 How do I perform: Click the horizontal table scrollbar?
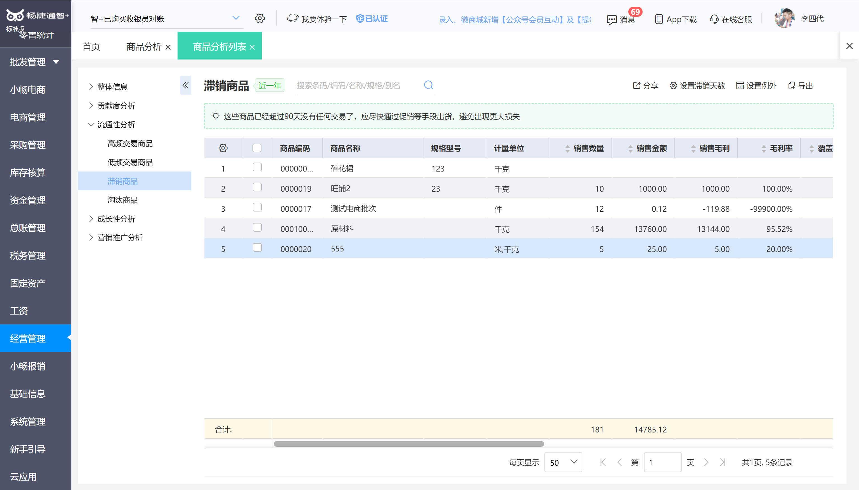[x=409, y=444]
